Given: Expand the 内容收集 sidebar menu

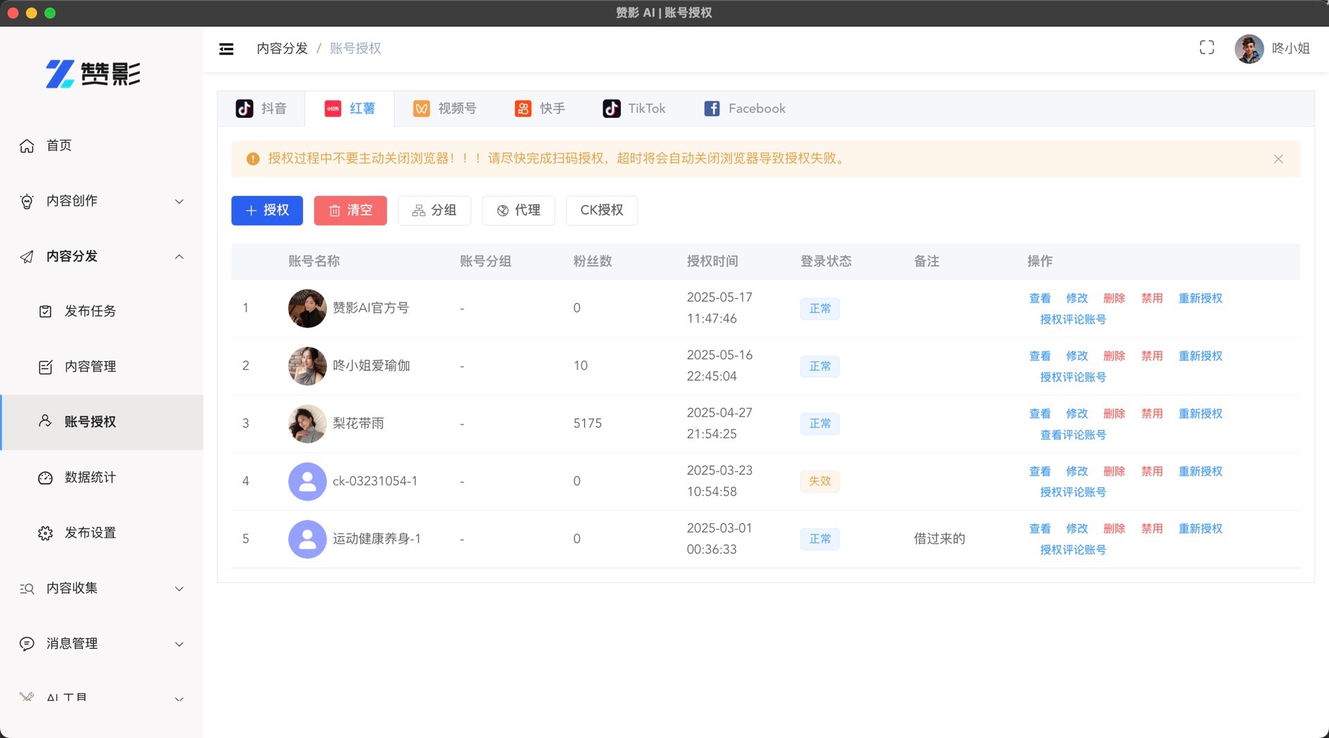Looking at the screenshot, I should point(102,588).
